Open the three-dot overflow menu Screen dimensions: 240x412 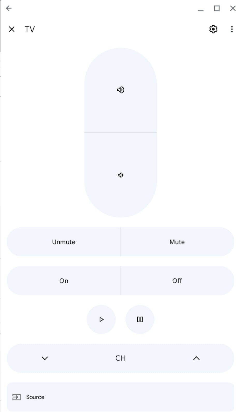pyautogui.click(x=232, y=29)
